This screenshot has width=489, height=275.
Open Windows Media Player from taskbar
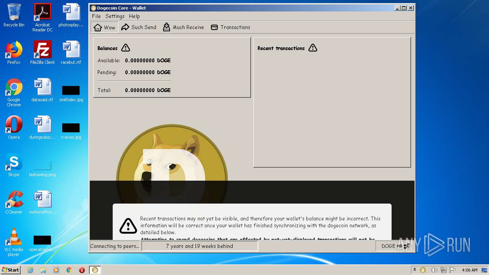(56, 270)
